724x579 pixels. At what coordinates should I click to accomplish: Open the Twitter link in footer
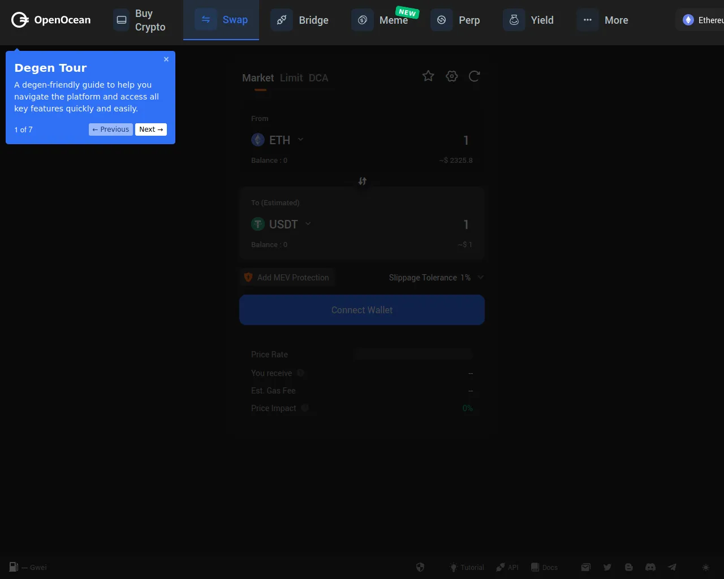tap(607, 567)
